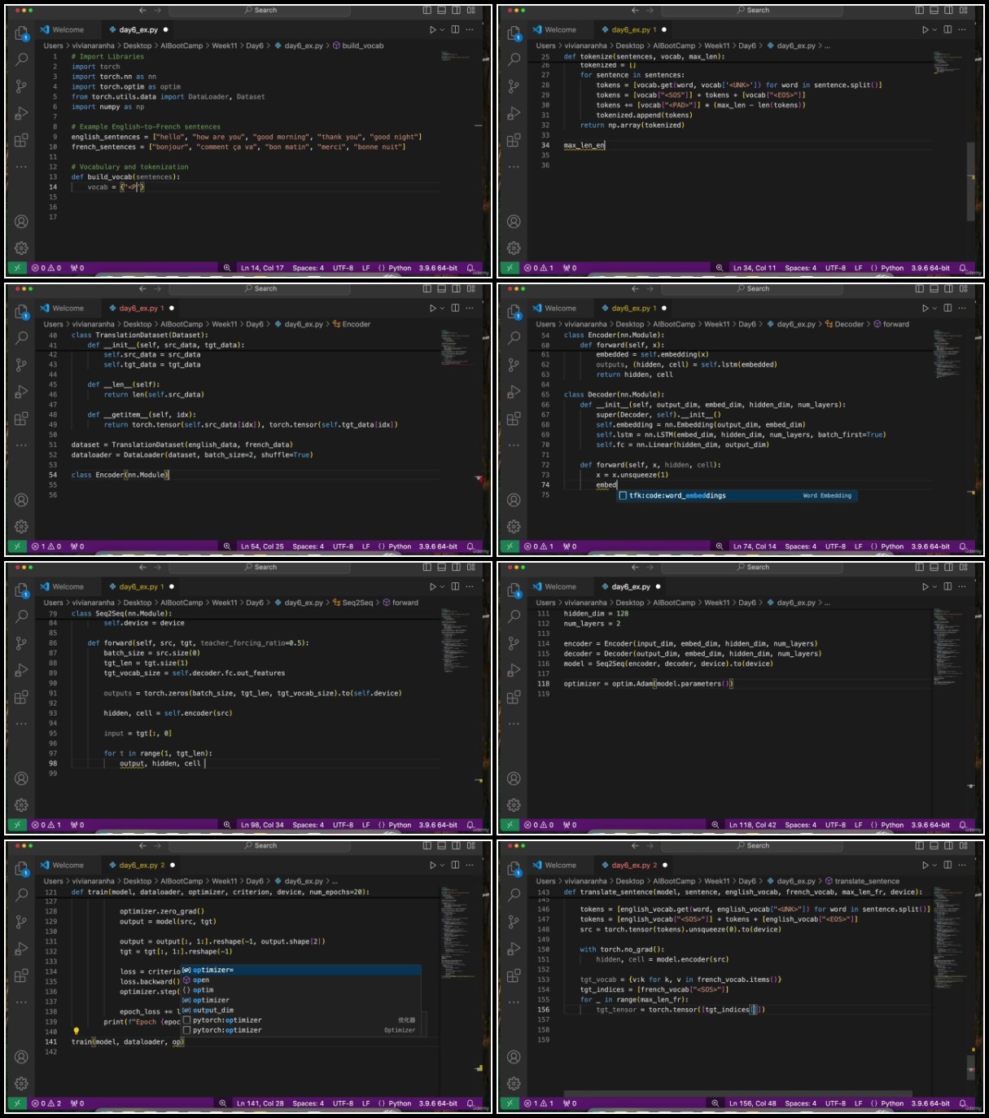Toggle secondary sidebar in Encoder breadcrumb window
The image size is (989, 1118).
(x=457, y=289)
